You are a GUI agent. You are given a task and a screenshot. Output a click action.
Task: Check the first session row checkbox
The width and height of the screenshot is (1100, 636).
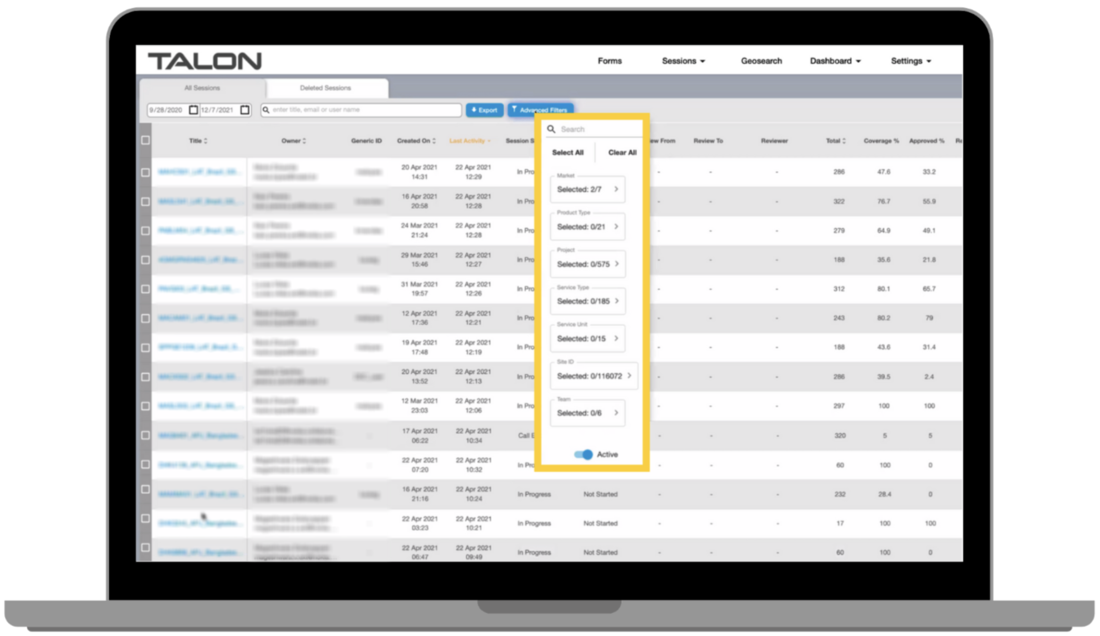[x=145, y=172]
